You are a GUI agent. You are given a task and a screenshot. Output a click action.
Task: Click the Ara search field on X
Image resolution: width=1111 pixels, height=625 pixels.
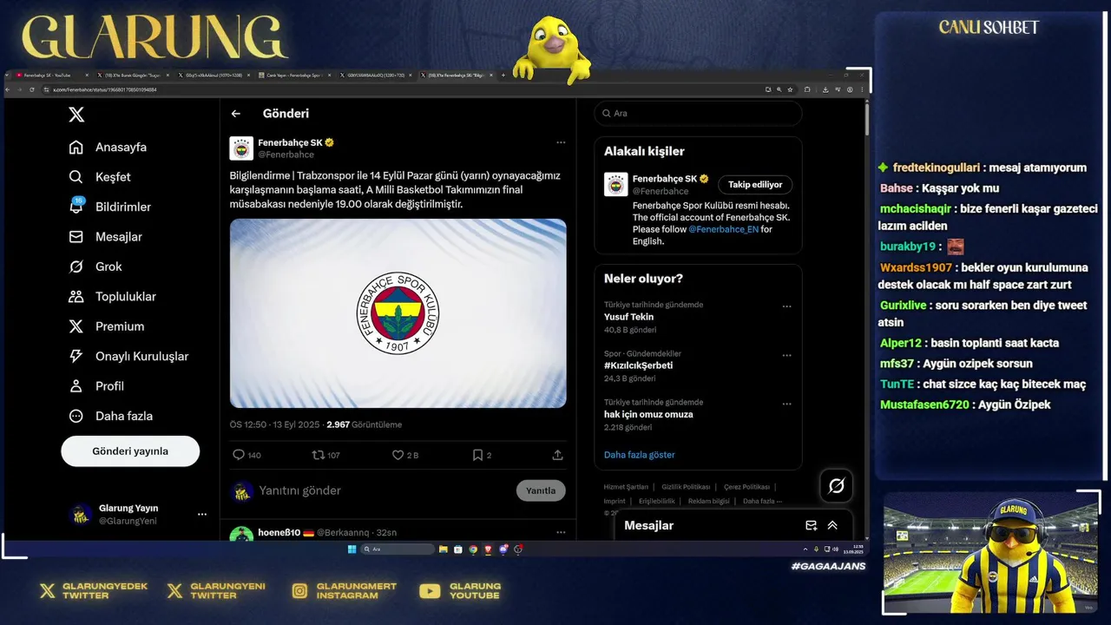point(698,114)
